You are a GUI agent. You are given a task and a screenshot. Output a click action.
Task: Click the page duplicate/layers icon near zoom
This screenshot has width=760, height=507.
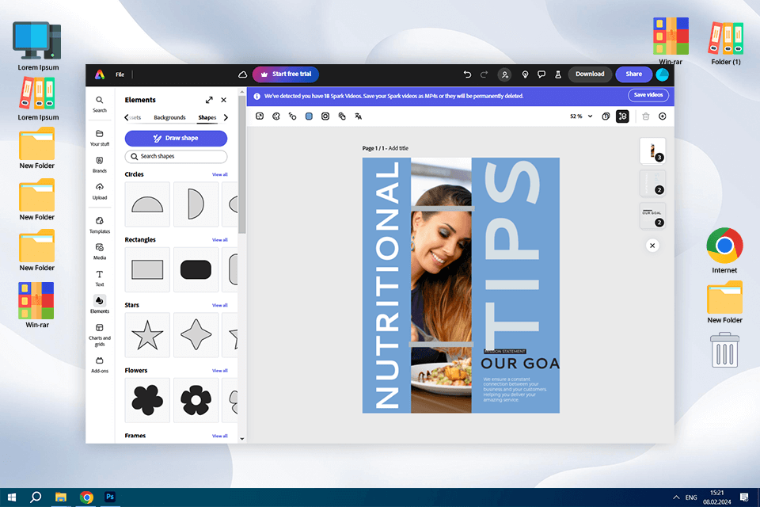[606, 116]
